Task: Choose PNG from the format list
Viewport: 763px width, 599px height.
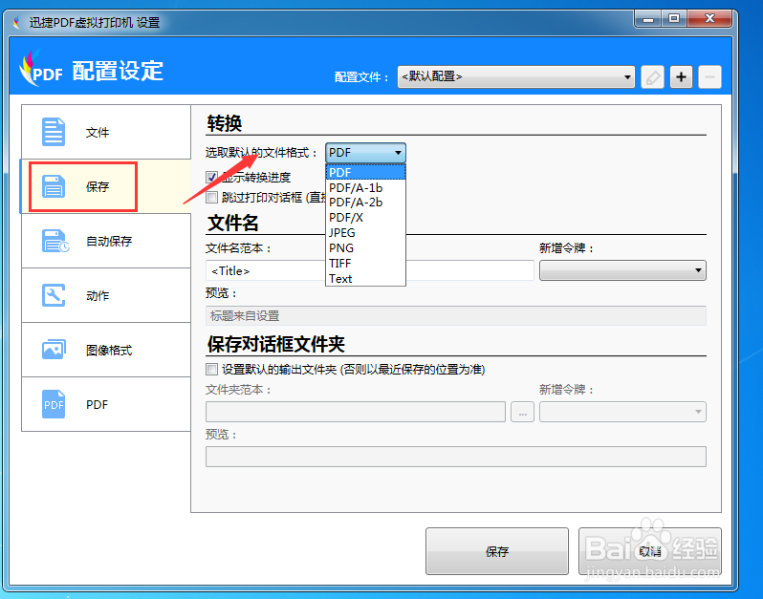Action: [x=365, y=248]
